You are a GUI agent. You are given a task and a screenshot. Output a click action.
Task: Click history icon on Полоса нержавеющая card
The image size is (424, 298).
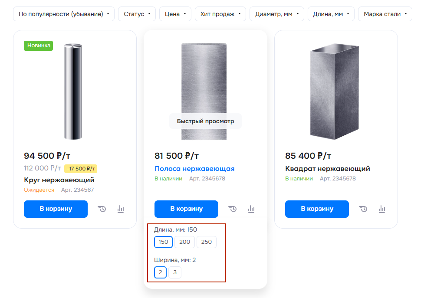[x=233, y=209]
